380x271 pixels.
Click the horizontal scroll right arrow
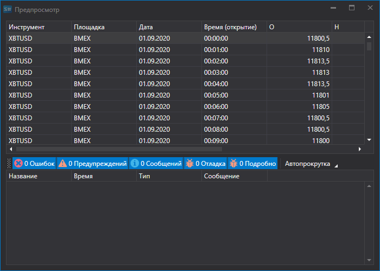(360, 149)
